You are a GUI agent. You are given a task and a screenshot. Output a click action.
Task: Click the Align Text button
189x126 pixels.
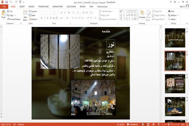pyautogui.click(x=104, y=15)
